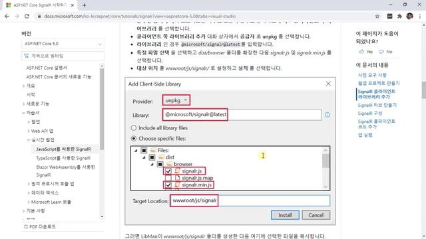This screenshot has width=426, height=239.
Task: Click the PDF 다운로드 button
Action: pos(40,226)
